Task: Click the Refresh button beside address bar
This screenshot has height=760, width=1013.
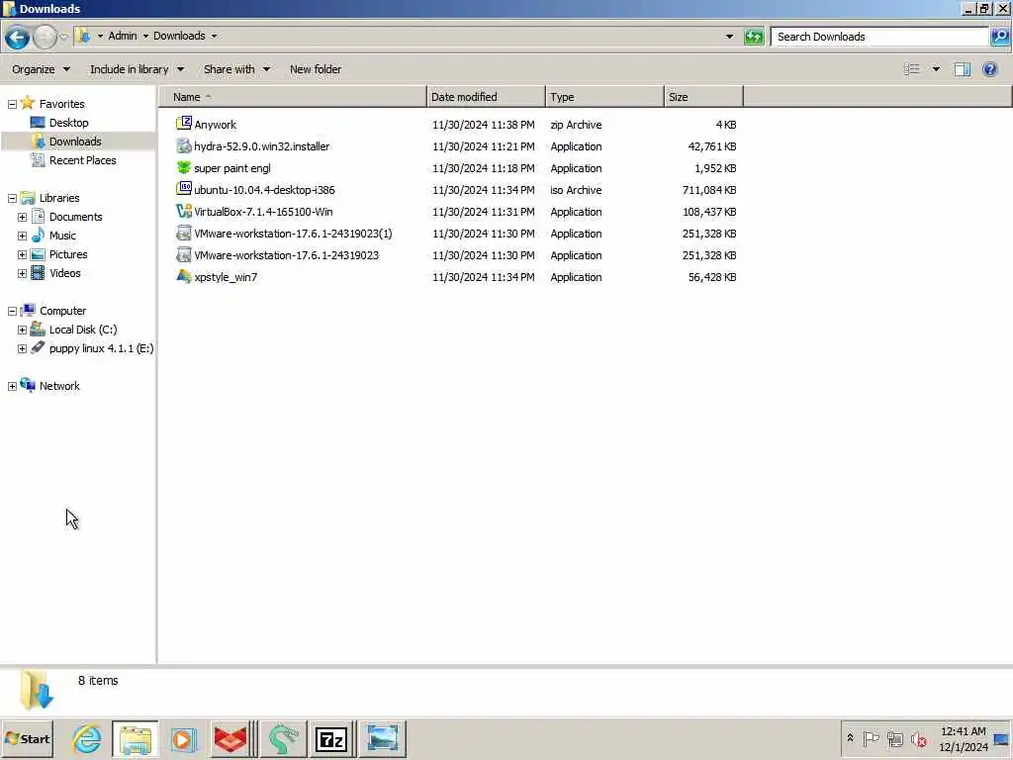Action: pyautogui.click(x=753, y=37)
